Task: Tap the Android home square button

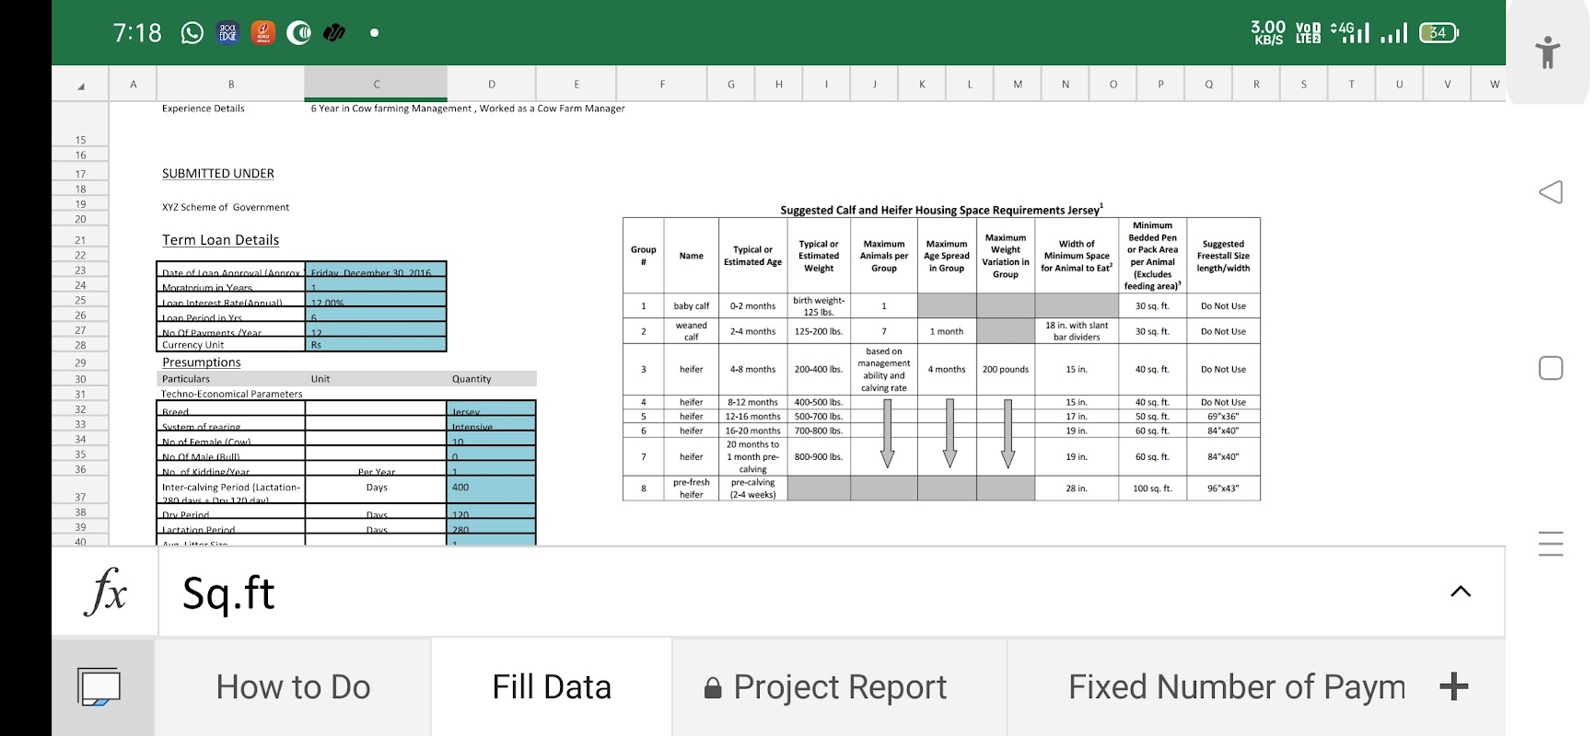Action: click(1551, 368)
